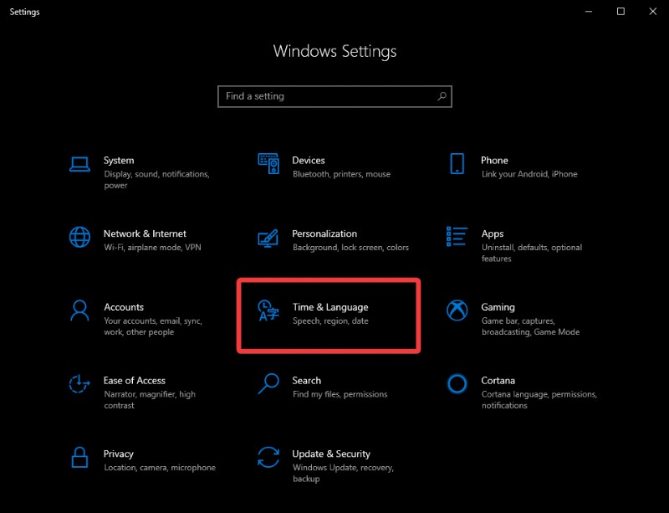This screenshot has height=513, width=669.
Task: Click the Gaming Xbox icon
Action: pos(457,310)
